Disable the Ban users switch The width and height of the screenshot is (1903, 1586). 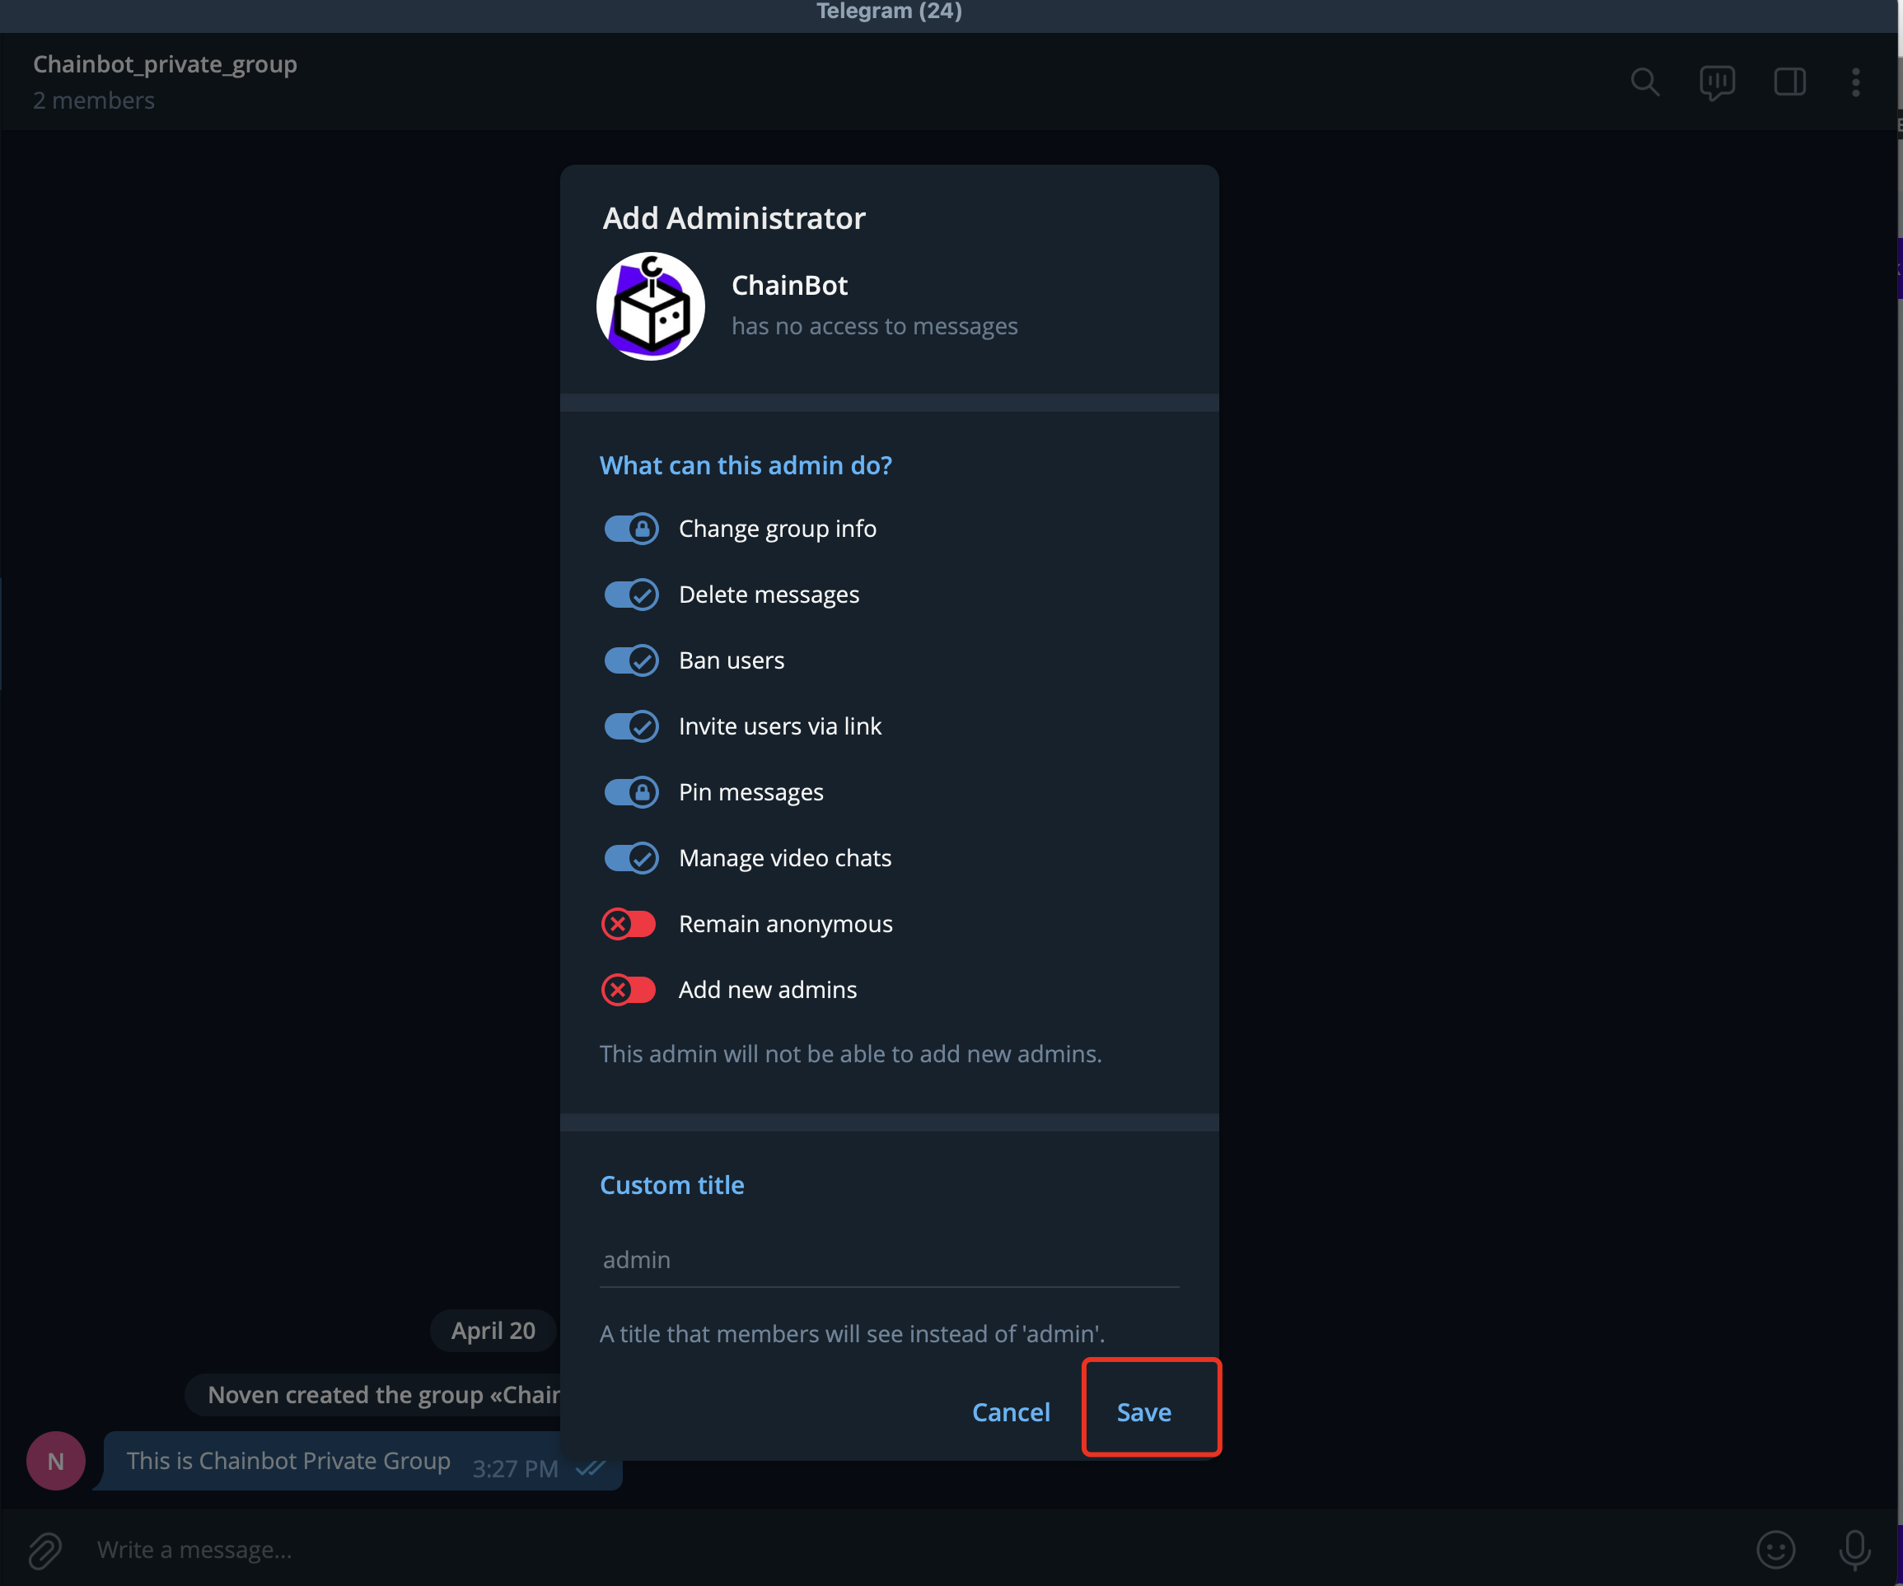click(631, 660)
